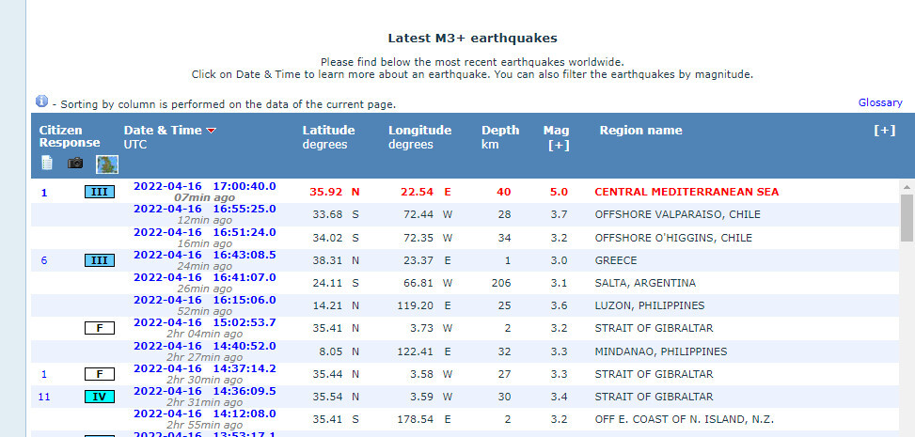Sort table by Latitude column header

tap(328, 131)
